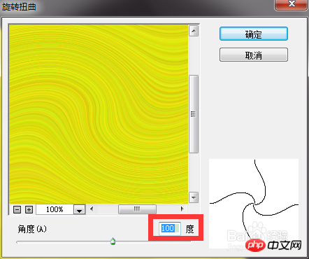Click the preview scroll right arrow
Image resolution: width=309 pixels, height=259 pixels.
182,209
